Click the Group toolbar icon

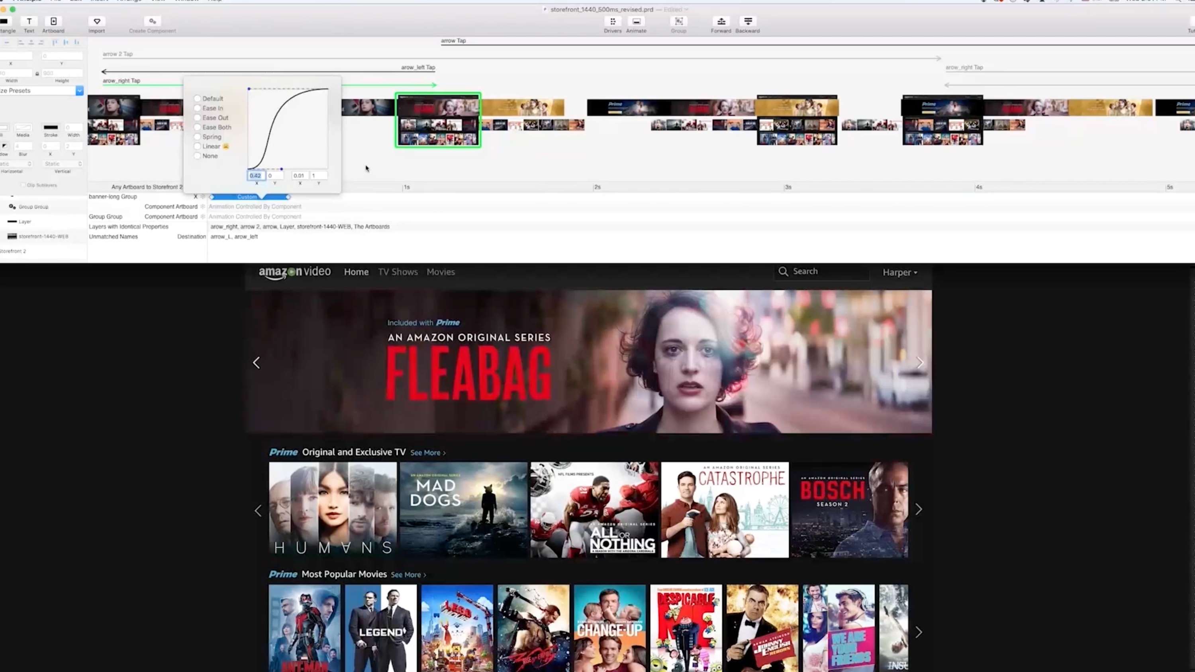pyautogui.click(x=678, y=21)
